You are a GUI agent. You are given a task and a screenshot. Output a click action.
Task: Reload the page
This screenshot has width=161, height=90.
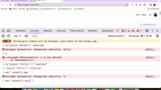point(11,5)
